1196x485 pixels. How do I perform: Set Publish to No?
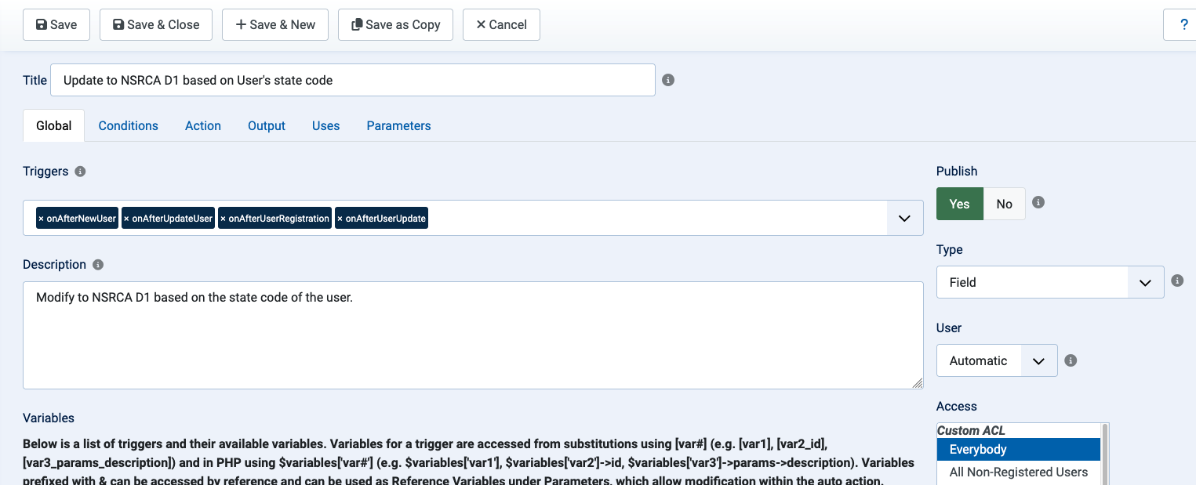[x=1005, y=204]
